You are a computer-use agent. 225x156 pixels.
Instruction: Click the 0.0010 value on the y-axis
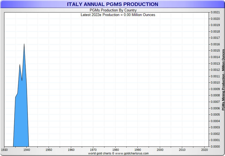[215, 82]
